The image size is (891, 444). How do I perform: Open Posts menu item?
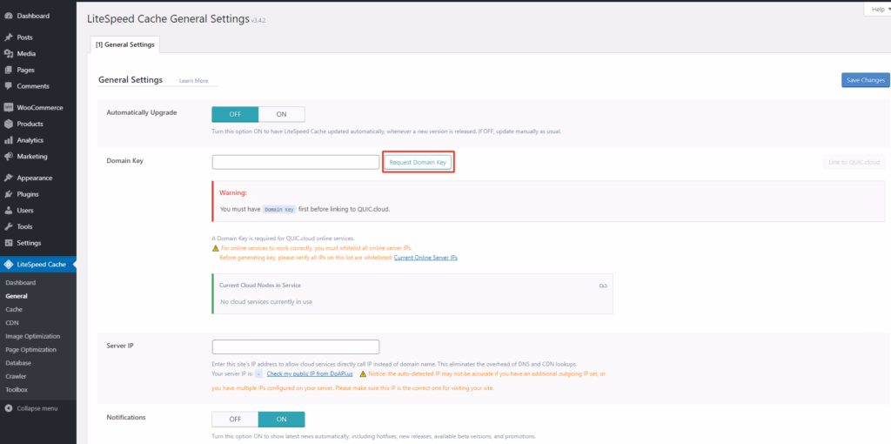click(x=38, y=37)
